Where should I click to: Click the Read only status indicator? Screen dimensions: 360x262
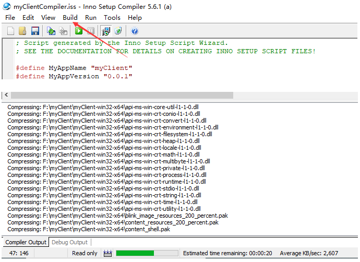coord(85,253)
